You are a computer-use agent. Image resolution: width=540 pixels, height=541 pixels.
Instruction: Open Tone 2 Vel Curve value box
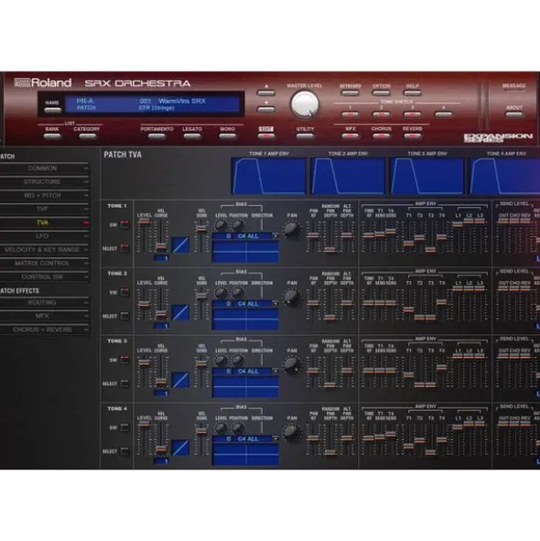click(x=161, y=326)
